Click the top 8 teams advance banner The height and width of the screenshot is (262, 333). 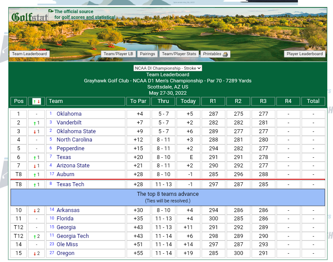[x=168, y=197]
